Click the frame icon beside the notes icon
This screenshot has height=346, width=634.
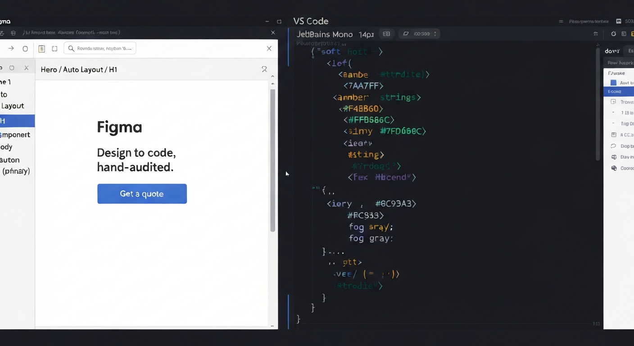tap(54, 49)
